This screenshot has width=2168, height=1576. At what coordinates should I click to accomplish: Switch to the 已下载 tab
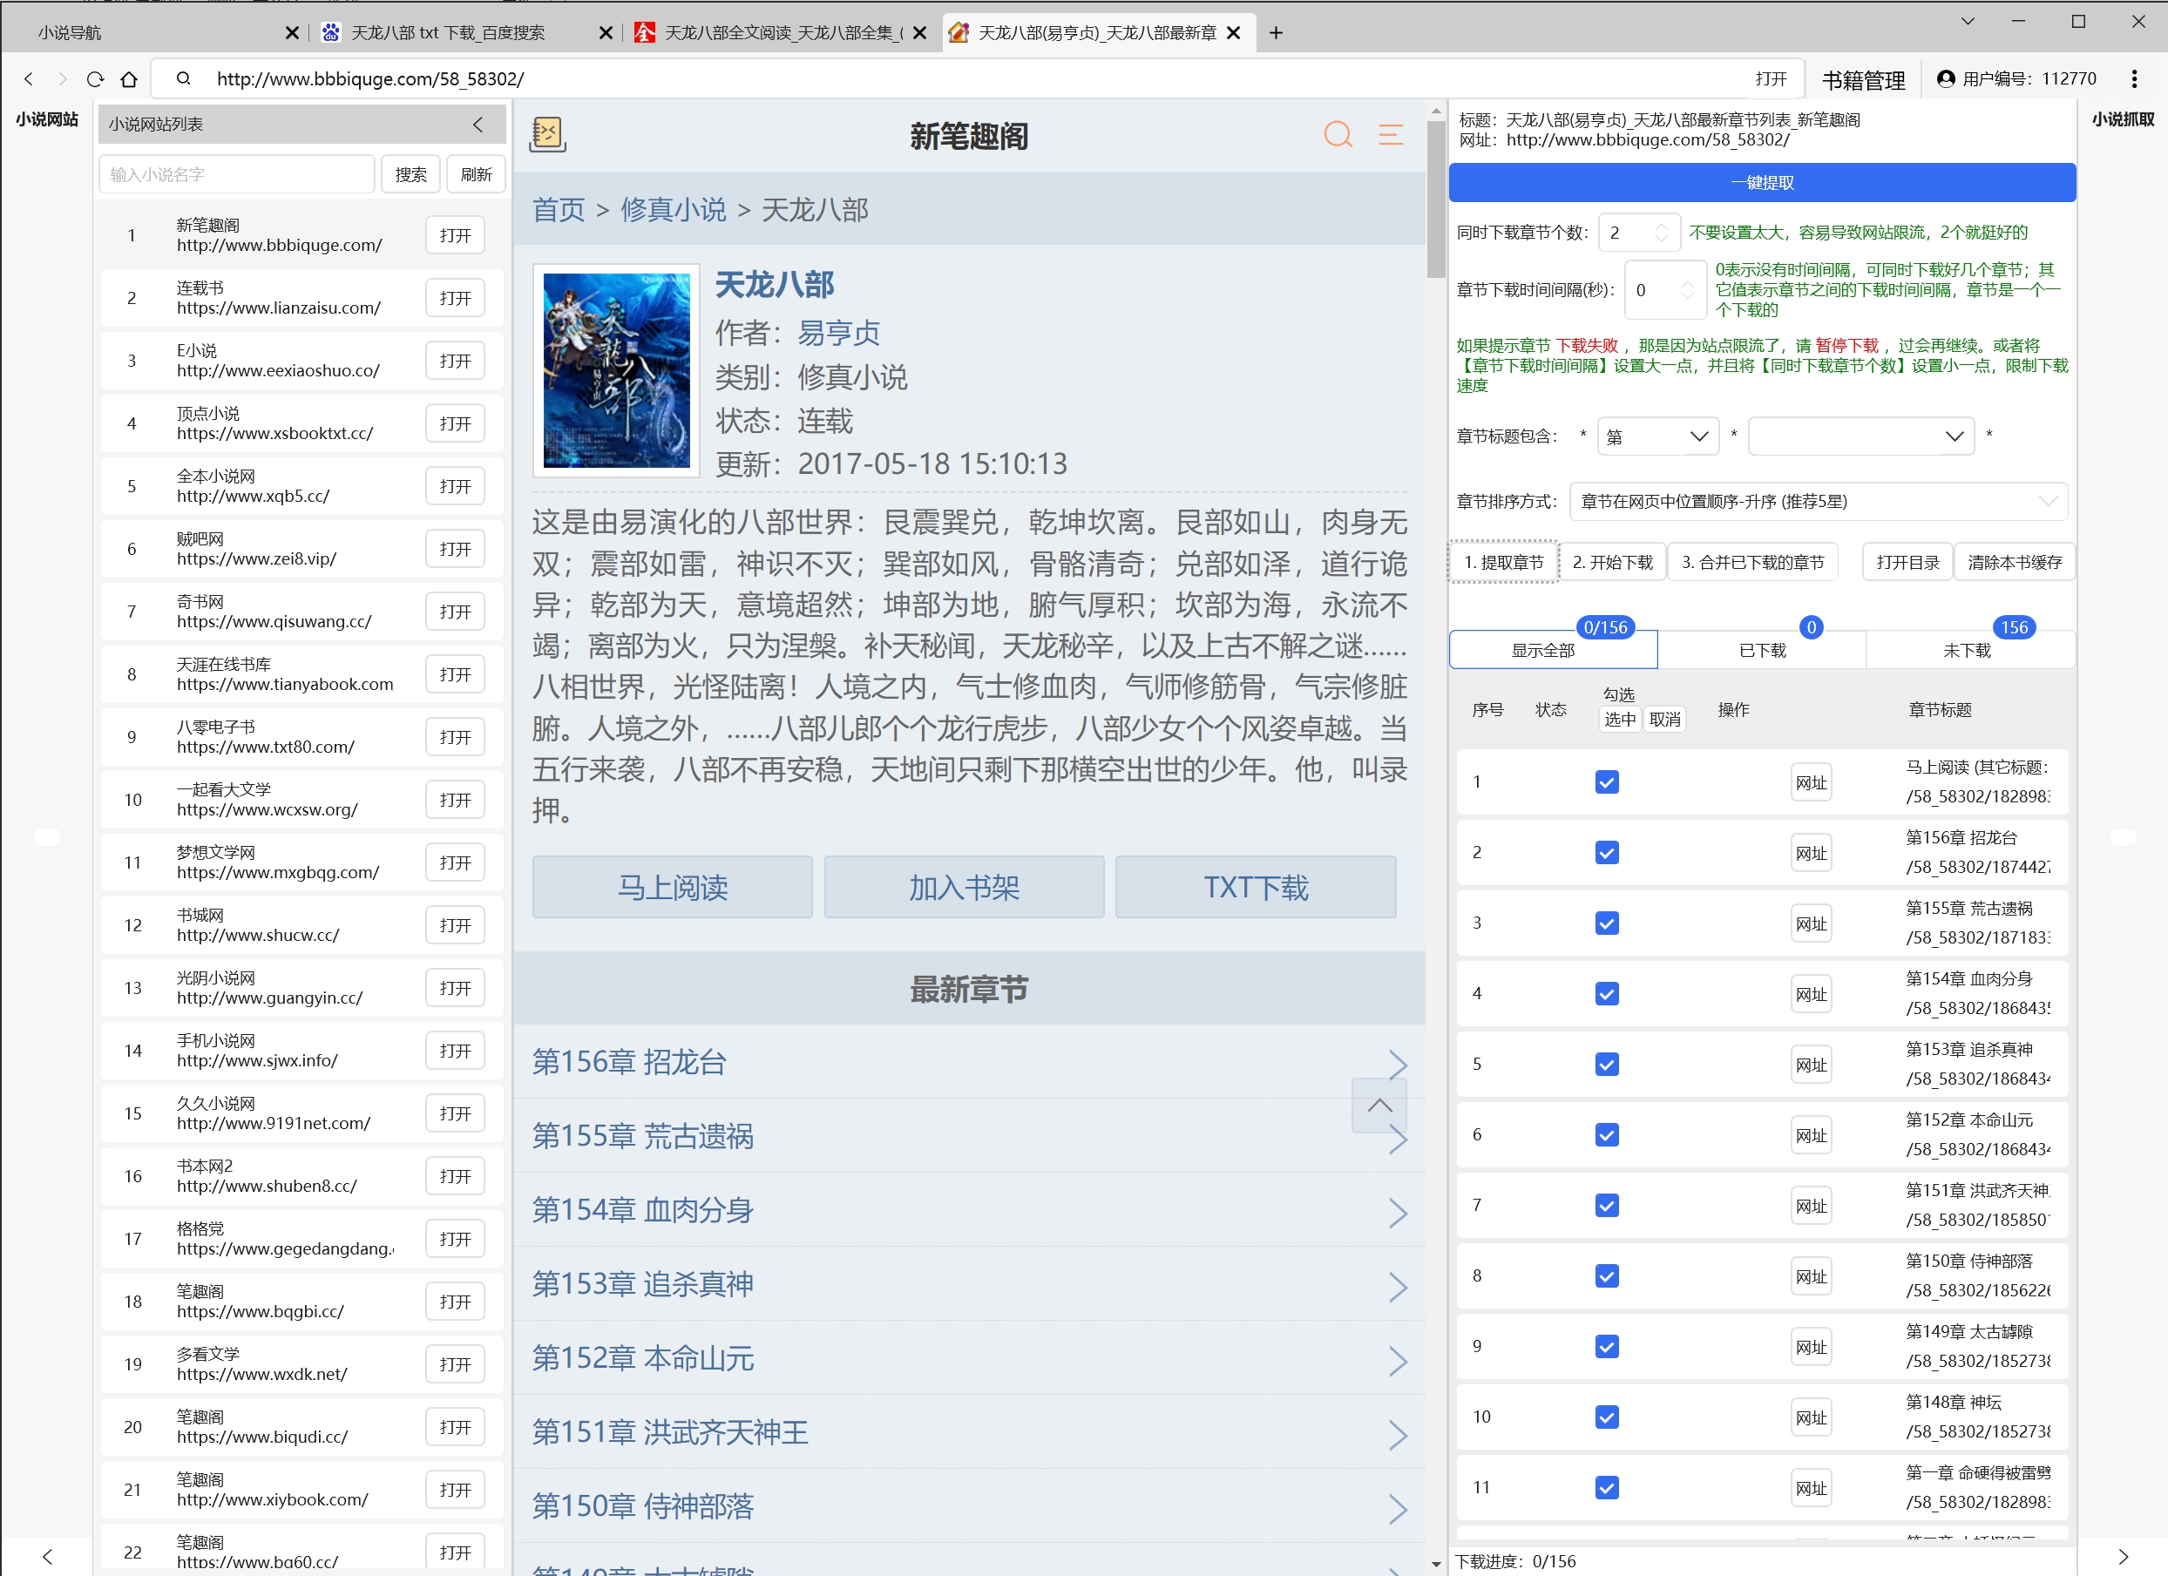coord(1761,650)
